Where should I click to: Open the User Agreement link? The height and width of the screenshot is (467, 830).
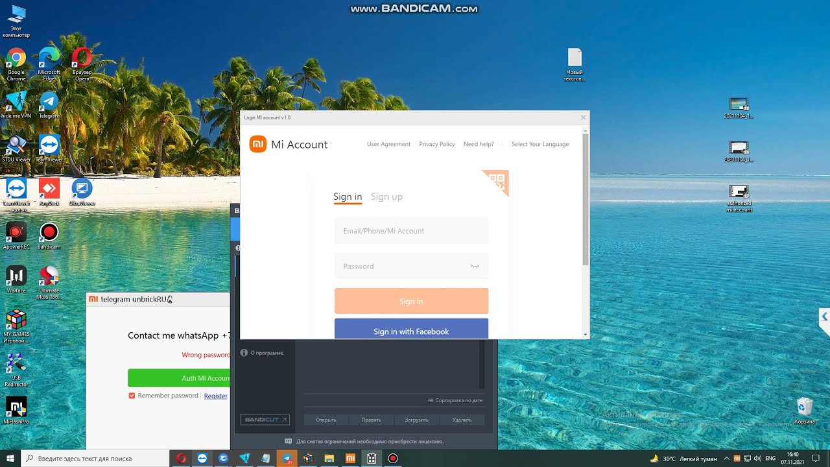coord(388,144)
